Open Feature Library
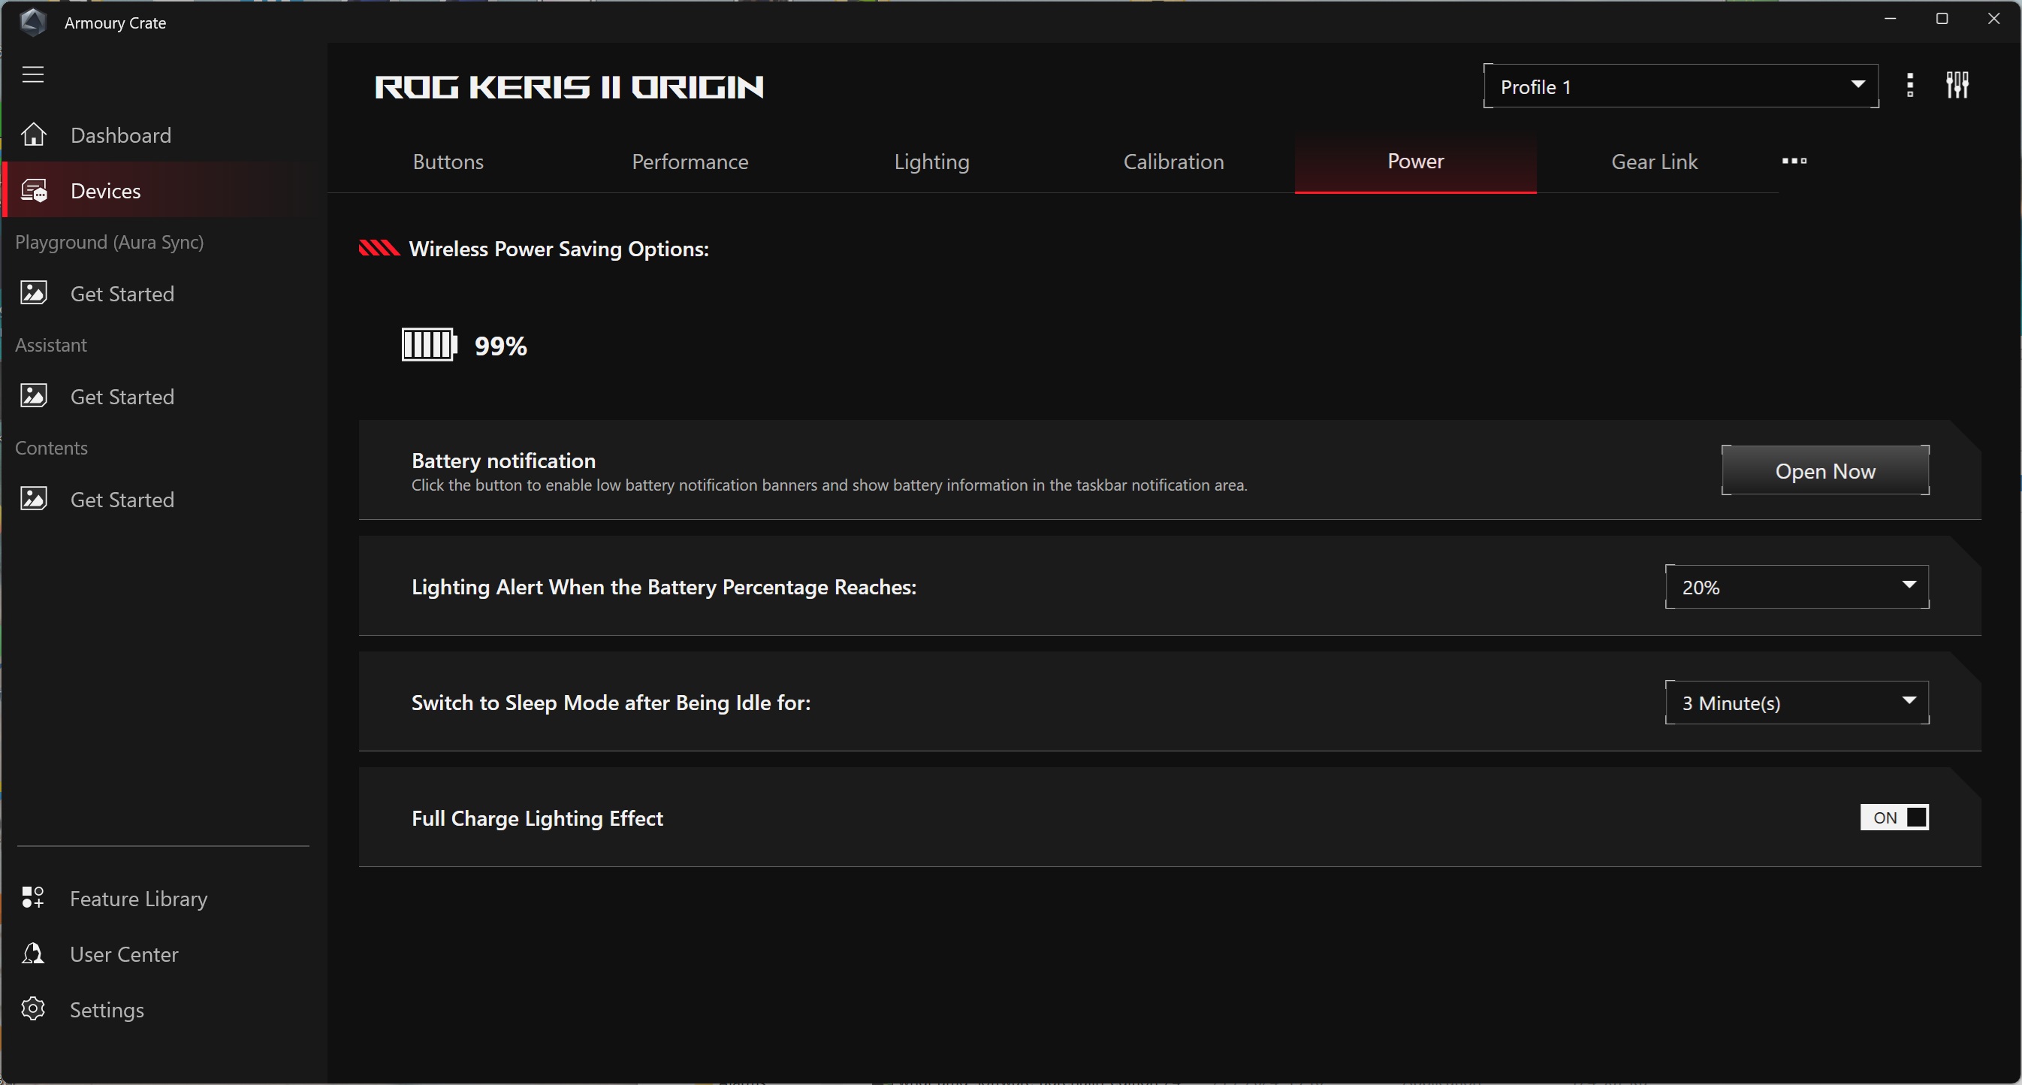This screenshot has width=2022, height=1085. tap(163, 898)
